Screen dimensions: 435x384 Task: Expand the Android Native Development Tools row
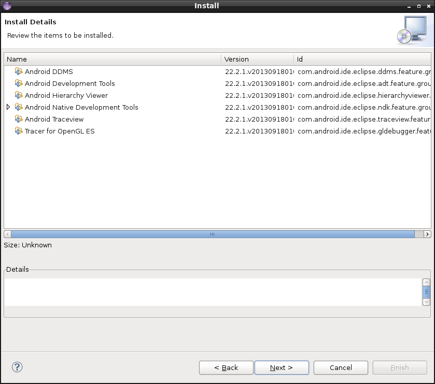8,107
